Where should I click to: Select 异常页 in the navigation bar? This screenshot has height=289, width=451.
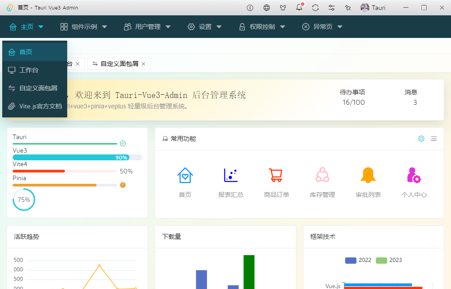point(321,27)
